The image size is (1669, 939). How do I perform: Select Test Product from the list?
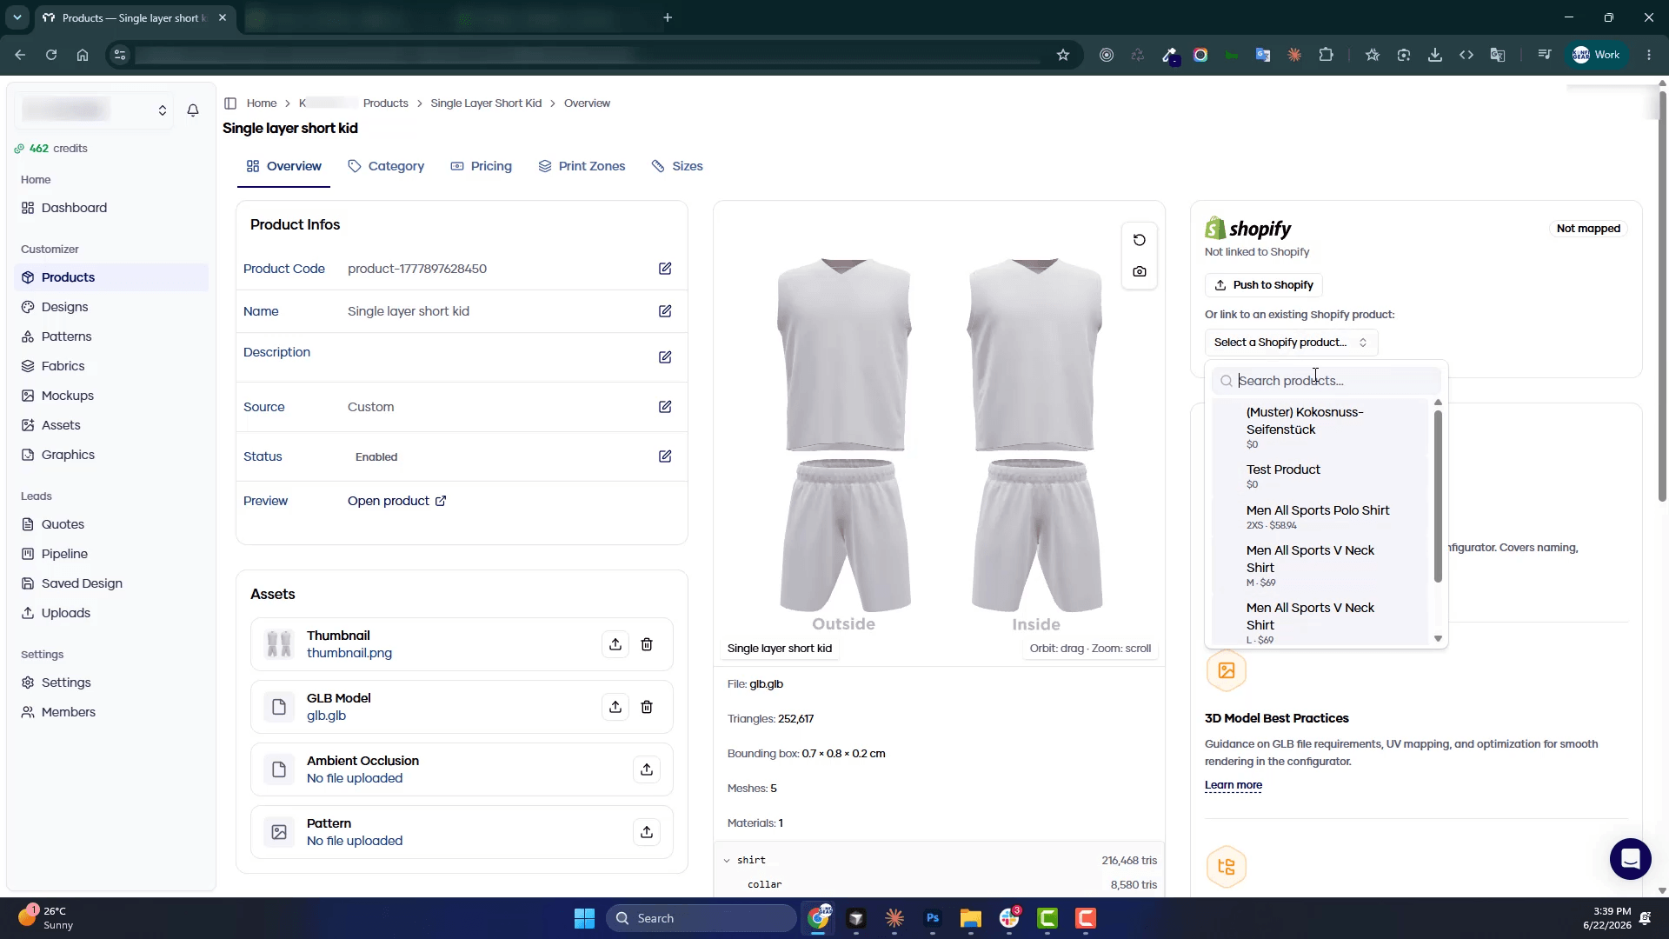click(x=1320, y=476)
